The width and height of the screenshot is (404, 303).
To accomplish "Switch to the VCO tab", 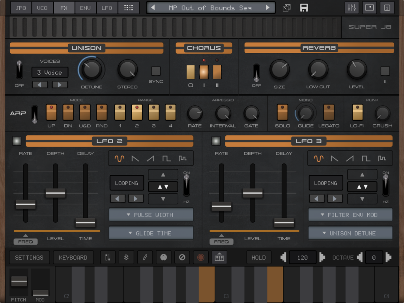I will (42, 7).
